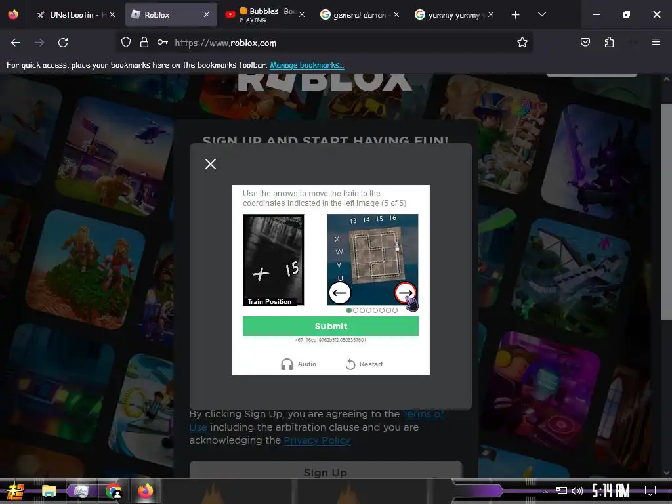Show site security padlock info
Screen dimensions: 672x504
pos(144,43)
